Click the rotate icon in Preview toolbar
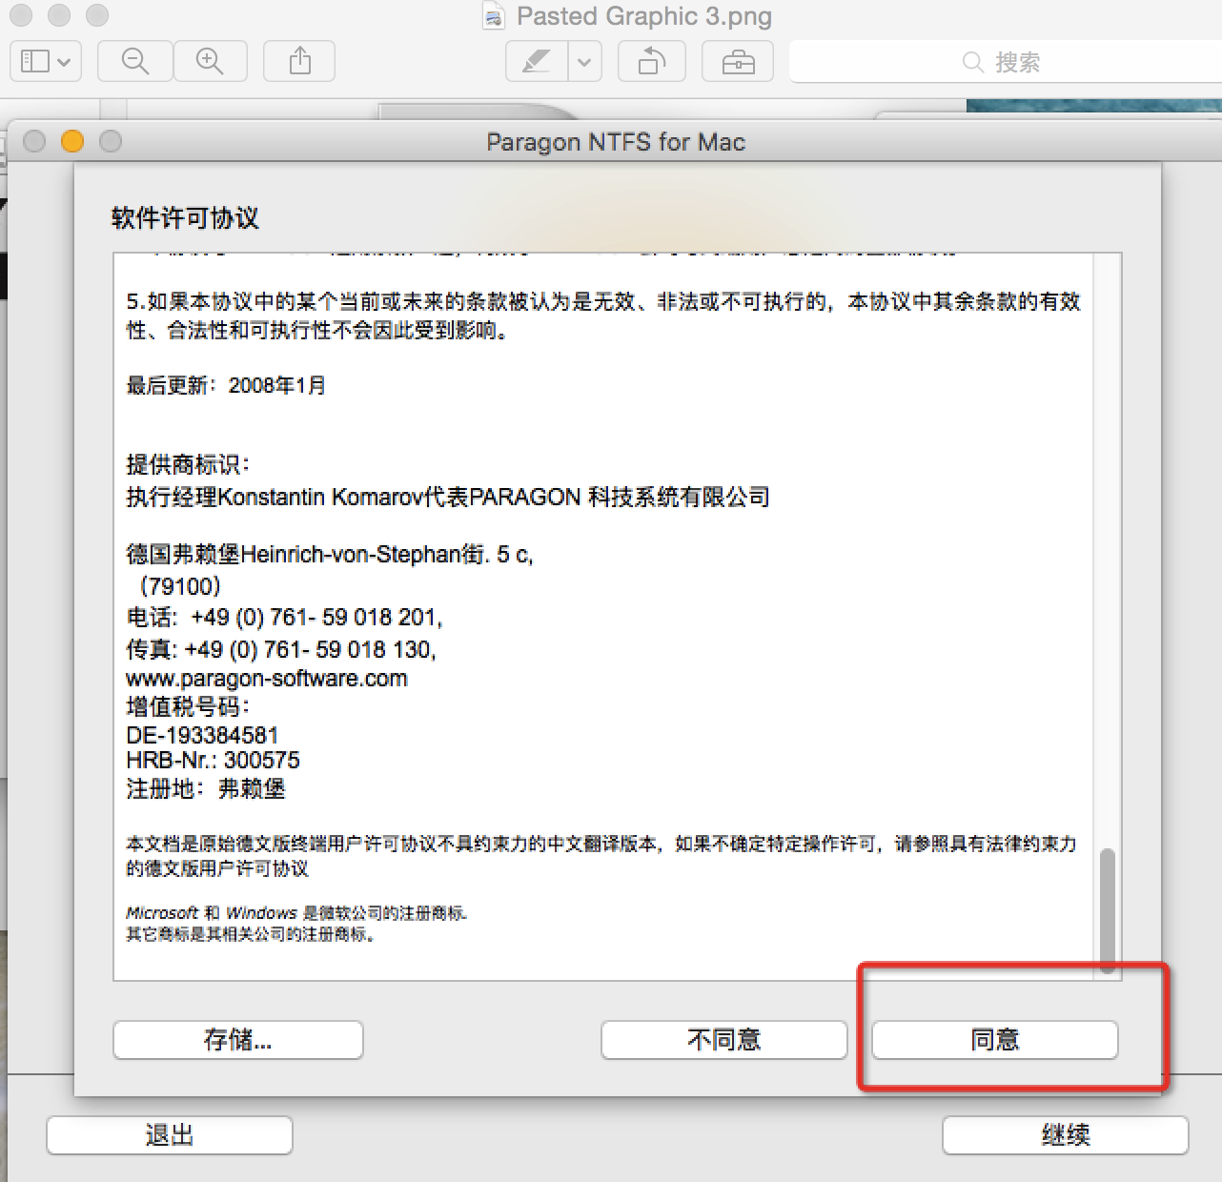This screenshot has width=1222, height=1182. pyautogui.click(x=652, y=62)
